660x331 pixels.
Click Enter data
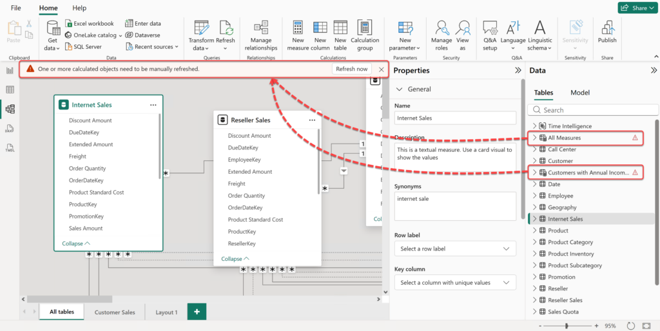click(x=143, y=24)
